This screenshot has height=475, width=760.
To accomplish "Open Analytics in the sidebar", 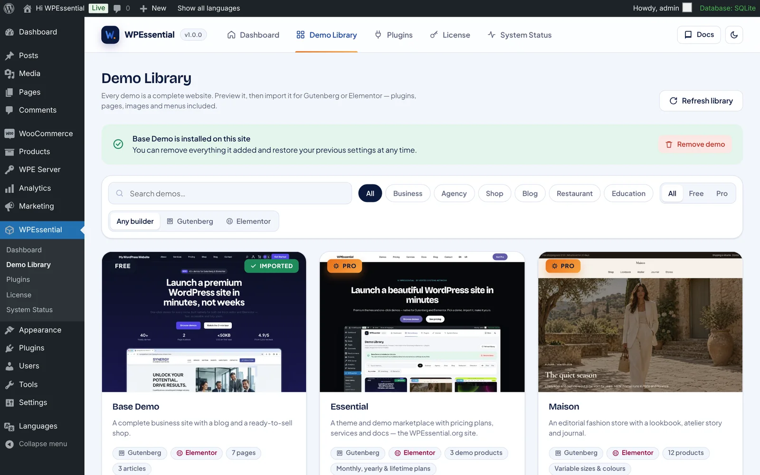I will pos(42,188).
